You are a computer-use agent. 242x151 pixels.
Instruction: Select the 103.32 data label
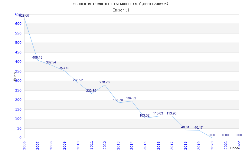tap(145, 115)
